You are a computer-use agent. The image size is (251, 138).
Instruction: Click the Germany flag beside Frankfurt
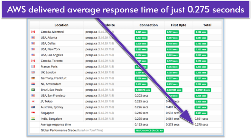(33, 78)
